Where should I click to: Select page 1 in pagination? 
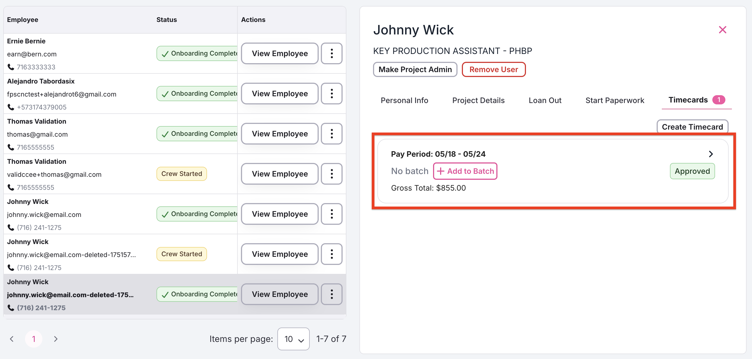click(34, 339)
